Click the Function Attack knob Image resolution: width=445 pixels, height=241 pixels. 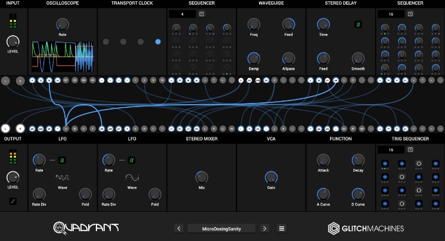click(x=323, y=160)
